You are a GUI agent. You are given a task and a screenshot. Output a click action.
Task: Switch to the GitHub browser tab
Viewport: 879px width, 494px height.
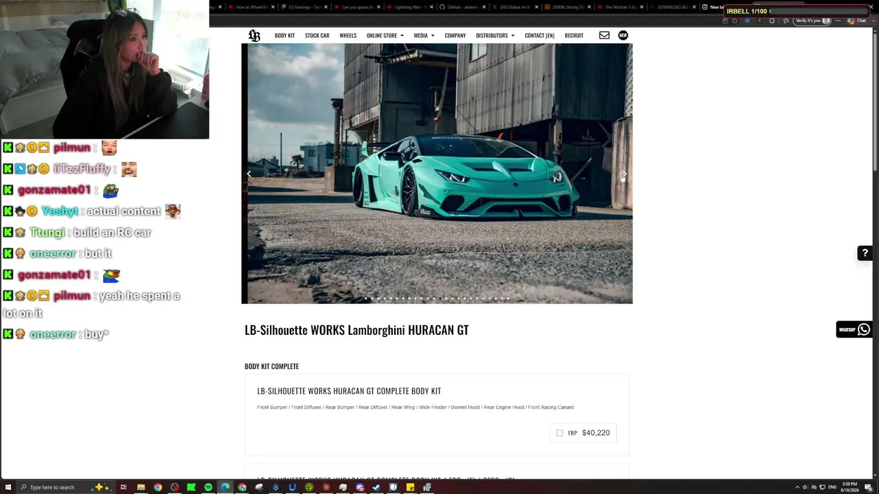coord(461,7)
